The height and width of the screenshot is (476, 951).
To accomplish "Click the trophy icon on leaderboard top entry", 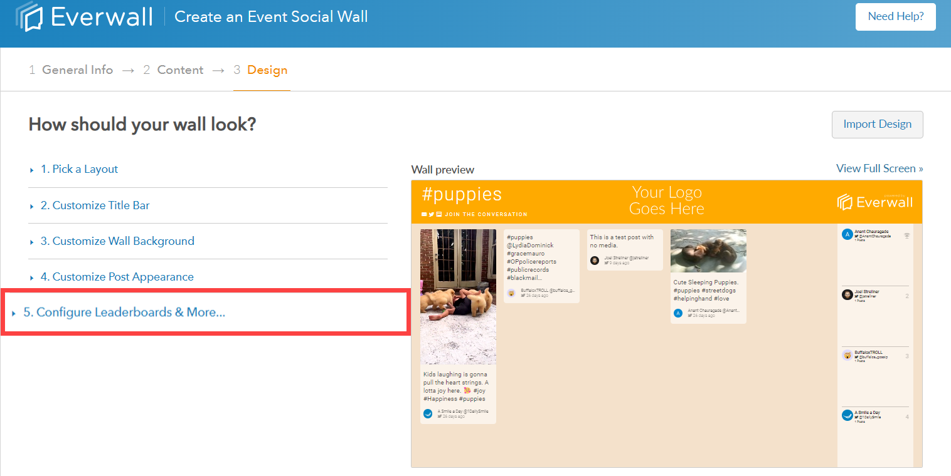I will pos(907,235).
